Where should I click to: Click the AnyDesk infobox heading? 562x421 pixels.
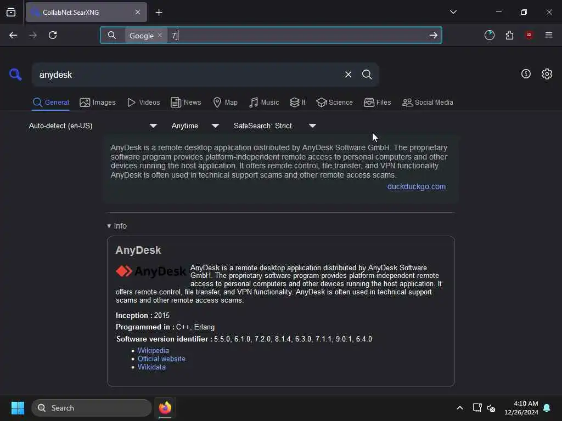click(138, 250)
